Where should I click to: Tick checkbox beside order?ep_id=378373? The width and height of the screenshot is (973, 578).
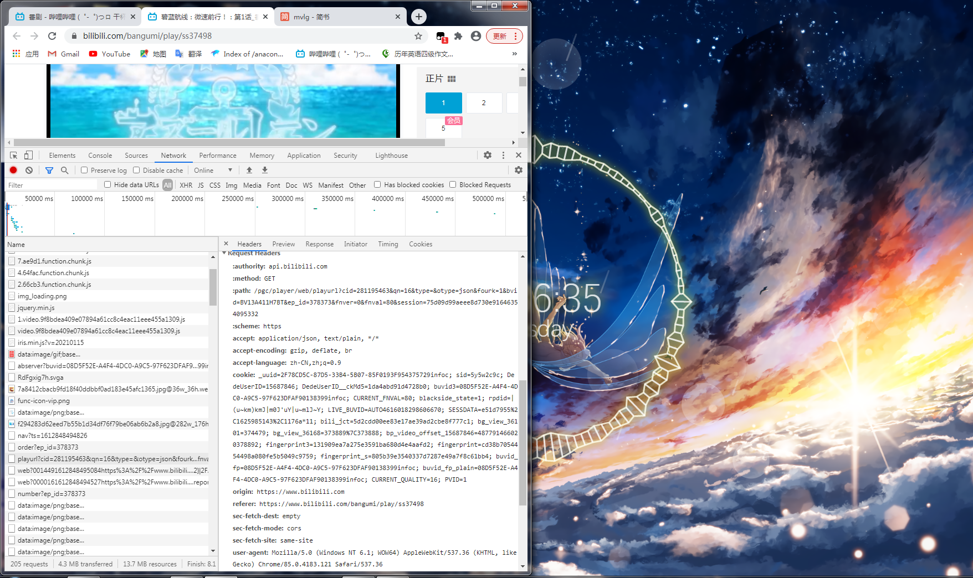(12, 447)
